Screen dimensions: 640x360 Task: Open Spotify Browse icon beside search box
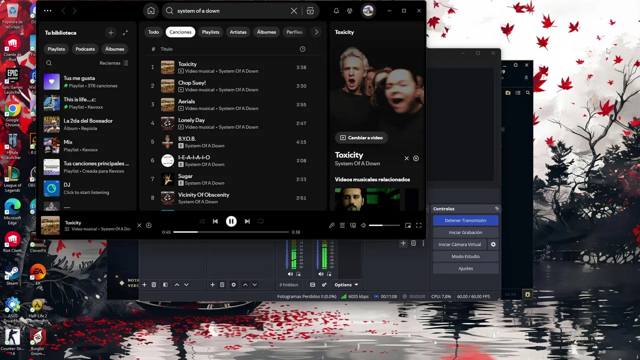310,10
